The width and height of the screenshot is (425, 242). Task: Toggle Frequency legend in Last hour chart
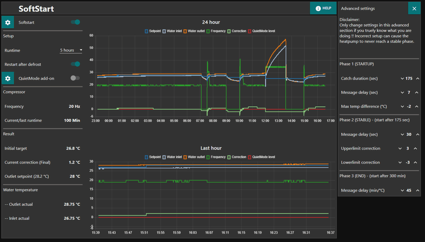click(216, 157)
